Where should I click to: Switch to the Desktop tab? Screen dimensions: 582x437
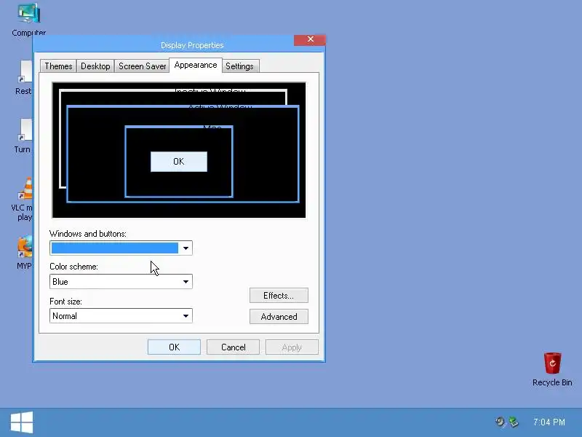(x=95, y=66)
